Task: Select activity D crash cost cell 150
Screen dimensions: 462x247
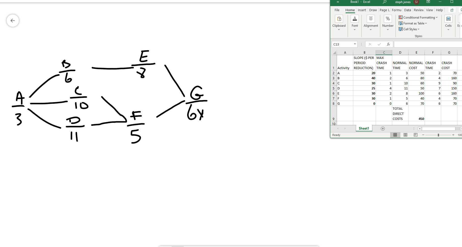Action: 449,88
